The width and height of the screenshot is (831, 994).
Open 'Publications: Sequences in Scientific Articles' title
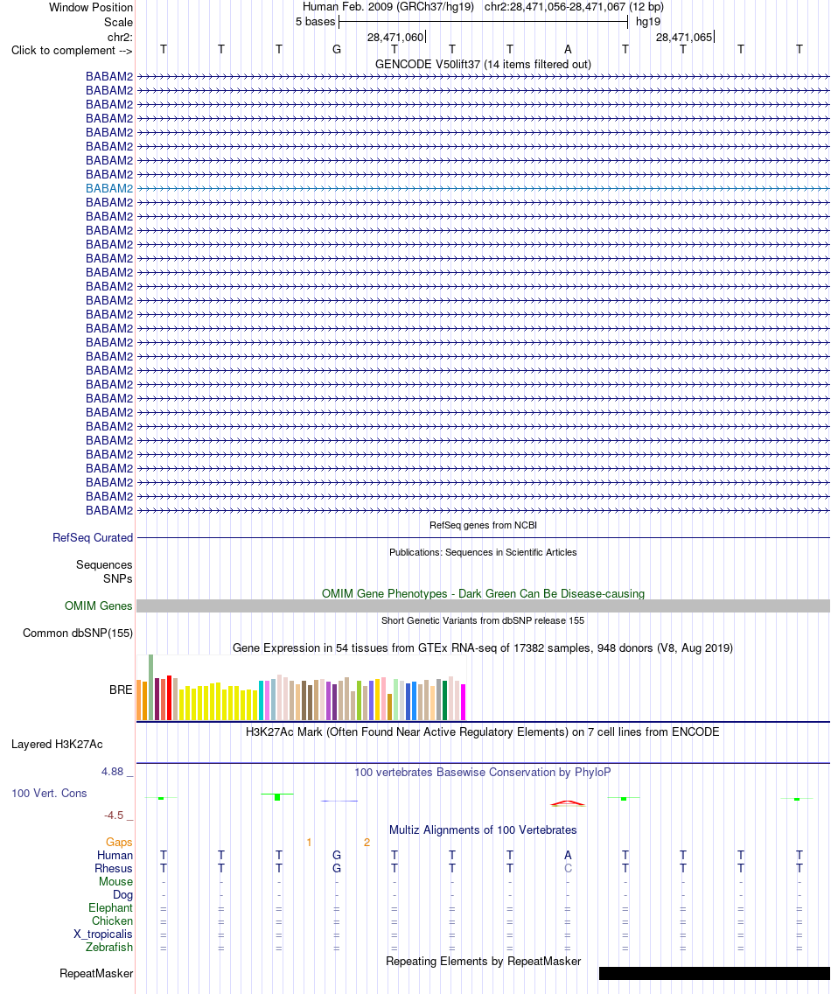tap(483, 552)
